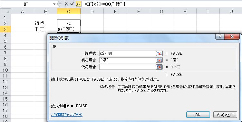Click the Name Box showing IF
242x122 pixels.
[26, 4]
